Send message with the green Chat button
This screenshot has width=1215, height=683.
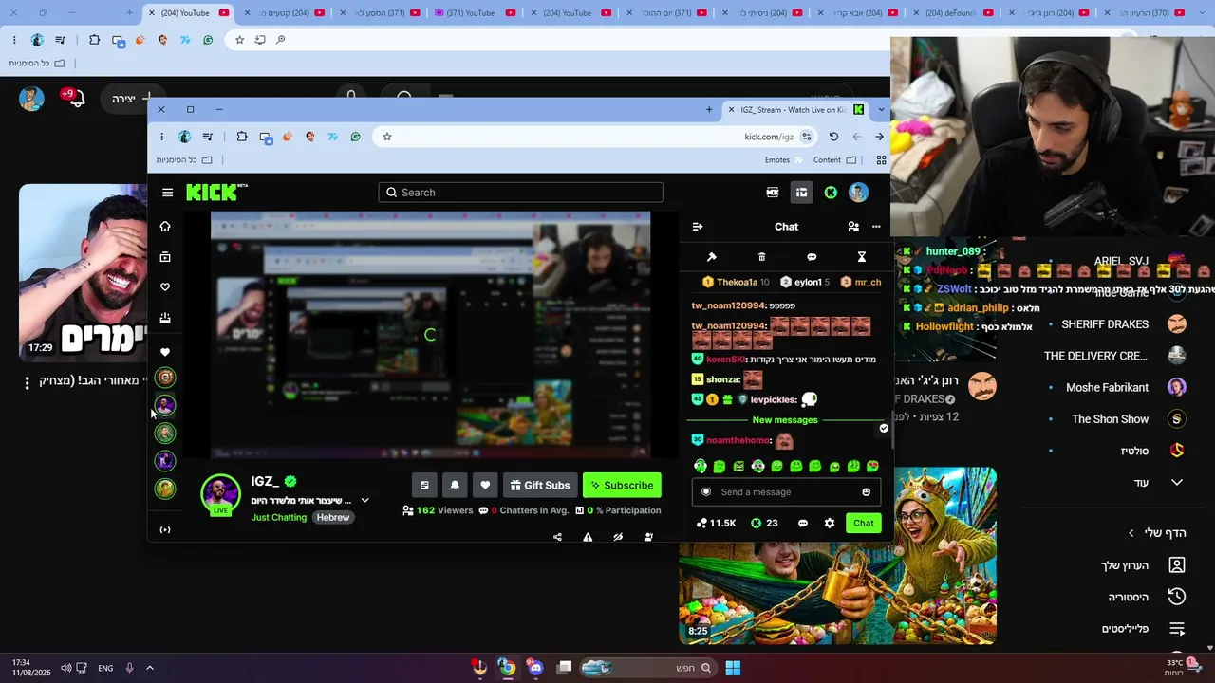click(x=864, y=523)
